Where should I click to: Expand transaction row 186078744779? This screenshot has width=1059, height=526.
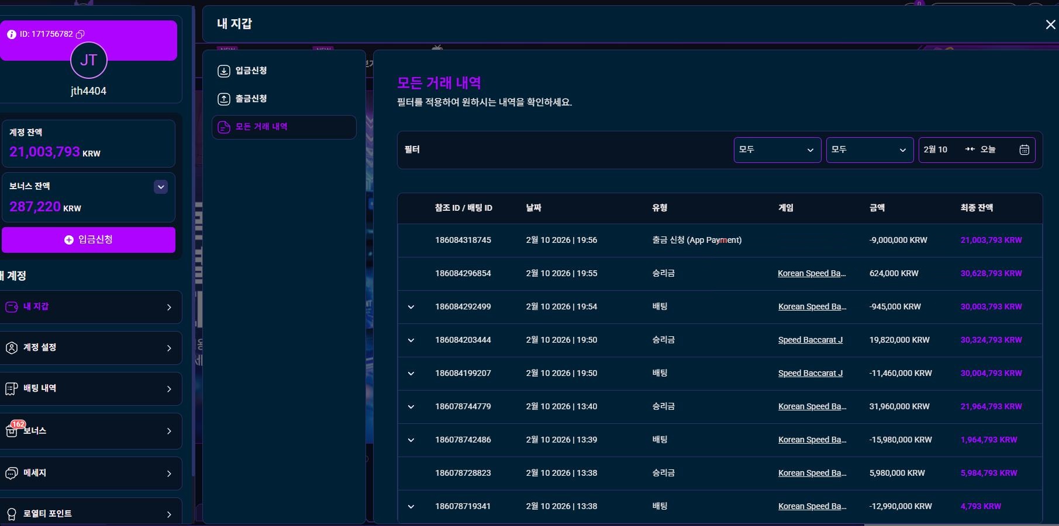pyautogui.click(x=411, y=407)
